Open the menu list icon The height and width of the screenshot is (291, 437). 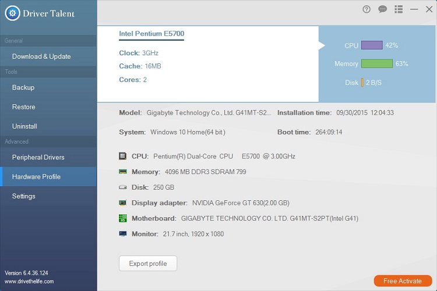coord(399,9)
